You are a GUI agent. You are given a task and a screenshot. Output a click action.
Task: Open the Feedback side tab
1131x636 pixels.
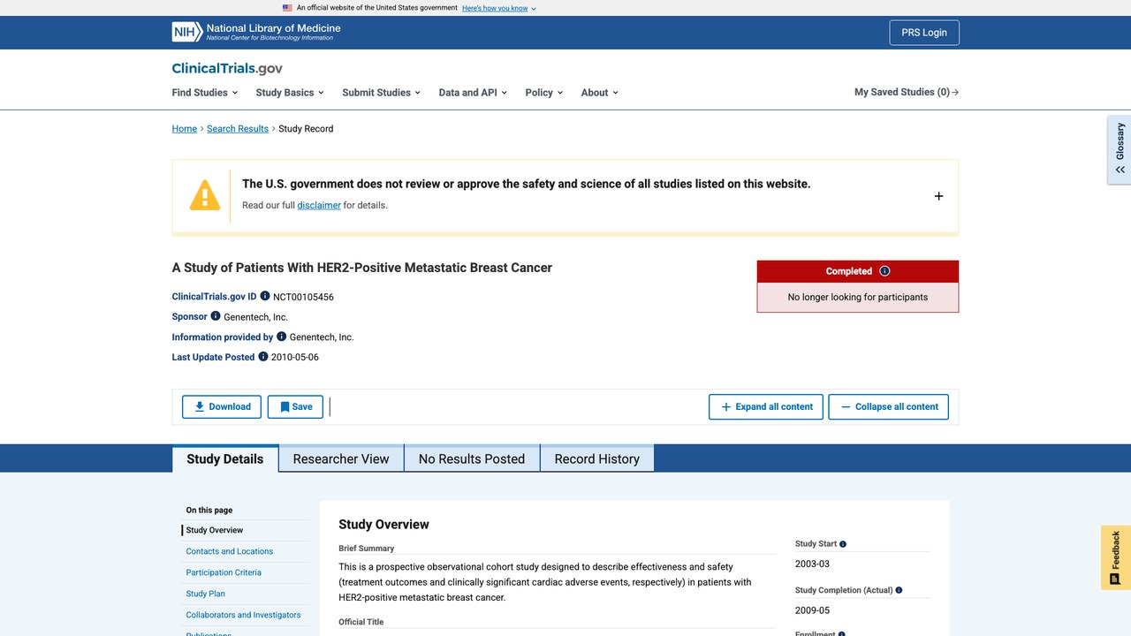tap(1116, 557)
